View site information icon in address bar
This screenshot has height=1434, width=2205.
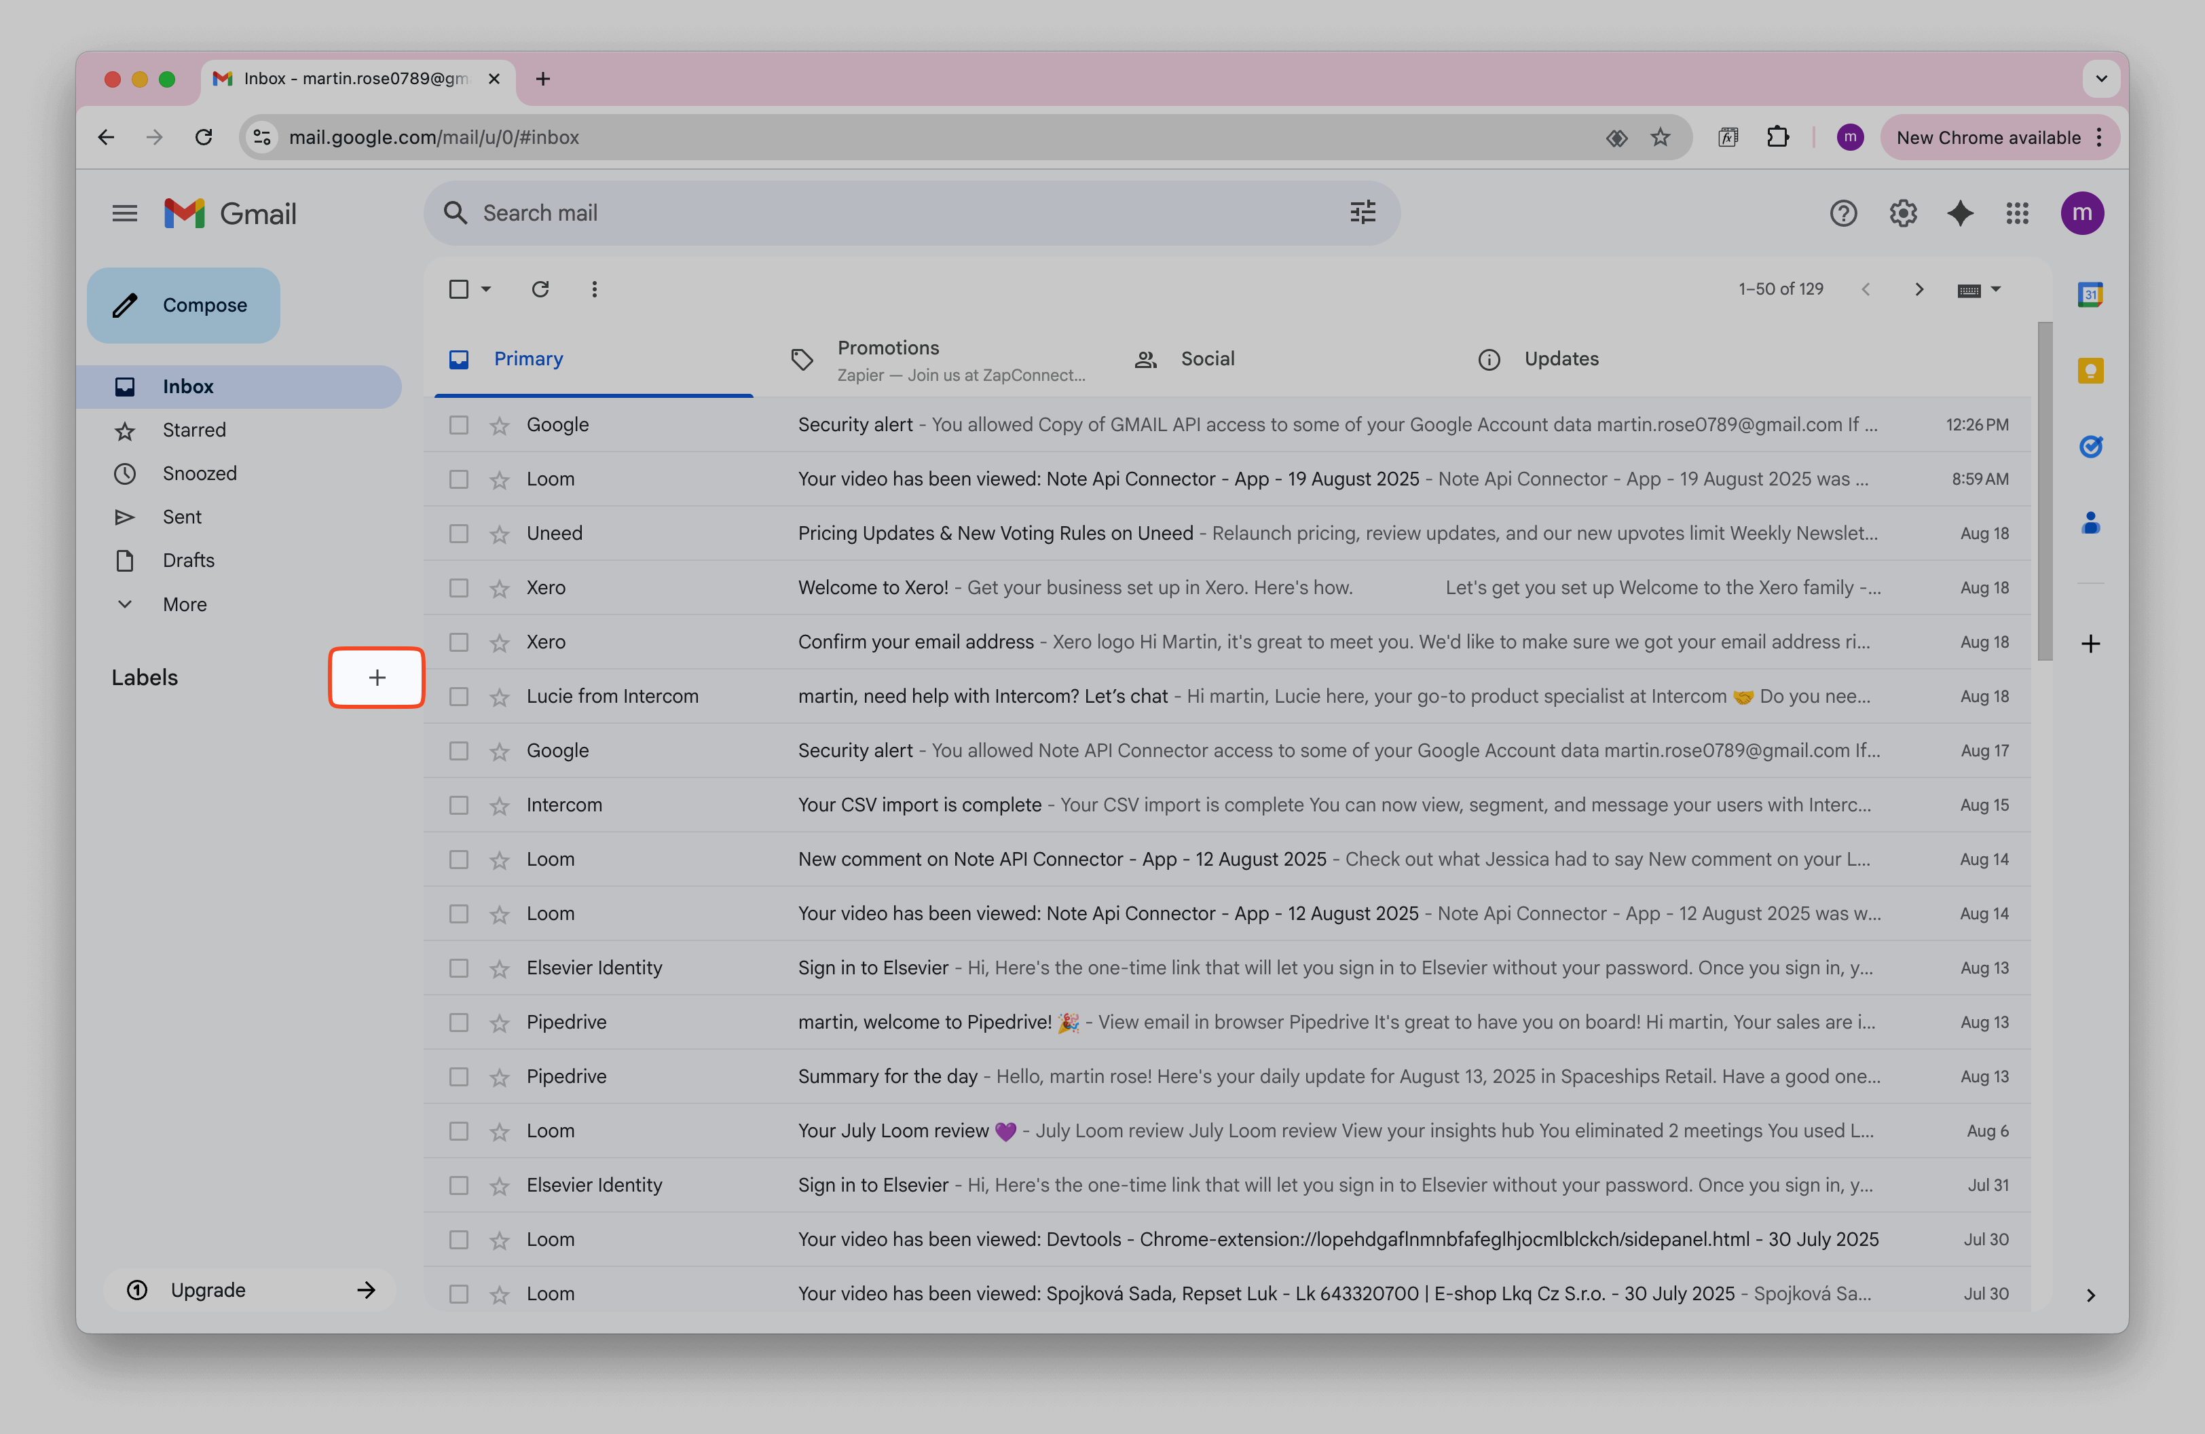pos(262,137)
